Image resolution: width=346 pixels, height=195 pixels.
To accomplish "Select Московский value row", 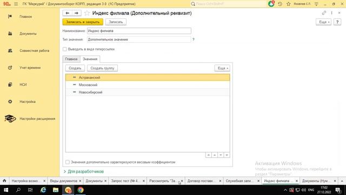I will point(148,85).
